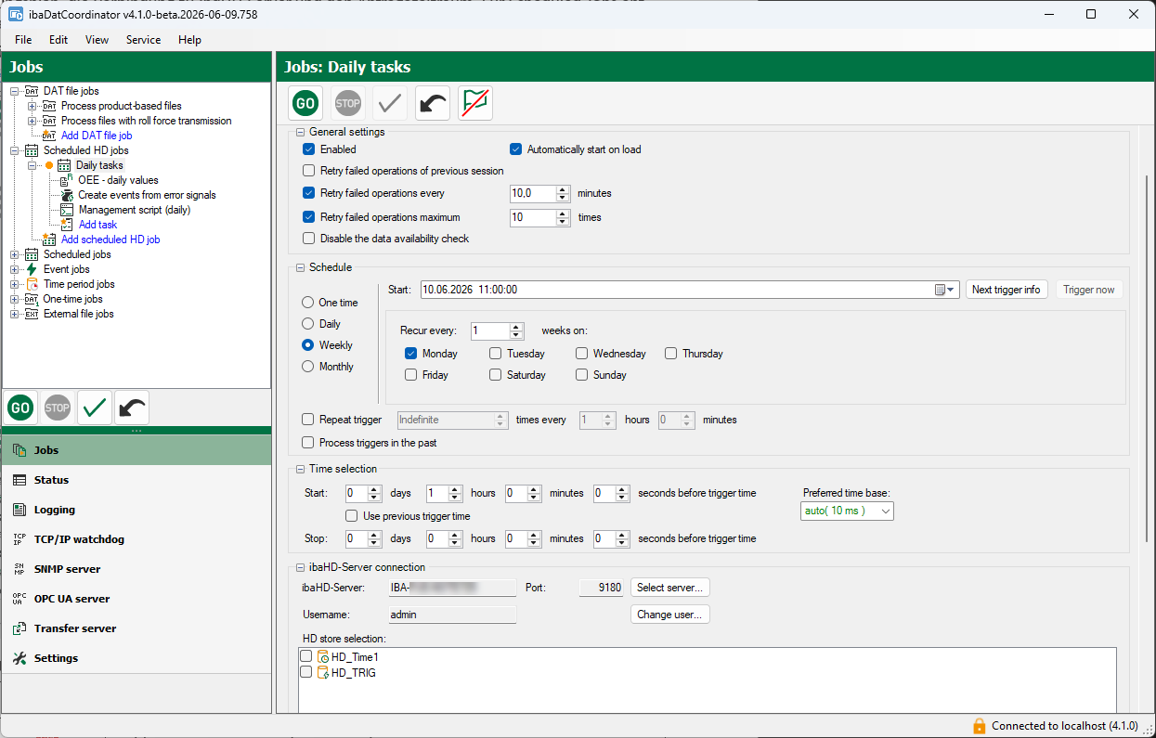Enable the Repeat trigger checkbox
The image size is (1156, 738).
(x=309, y=420)
